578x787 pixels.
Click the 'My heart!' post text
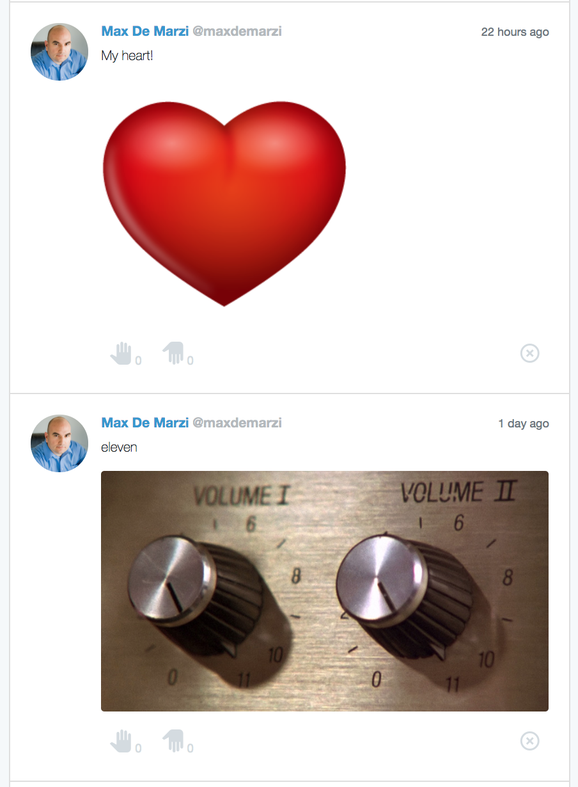(x=127, y=56)
